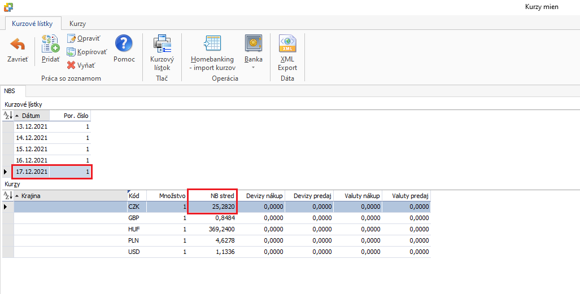
Task: Click the Opraviť edit icon
Action: pos(71,38)
